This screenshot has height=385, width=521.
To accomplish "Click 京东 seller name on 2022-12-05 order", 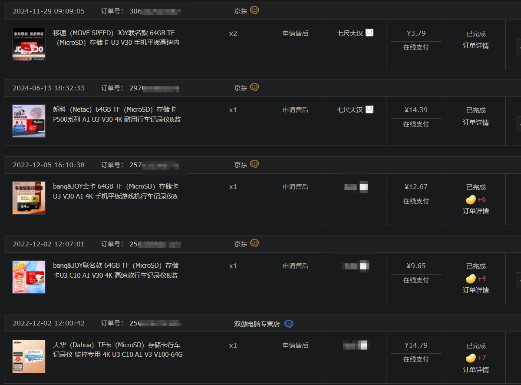I will (x=241, y=165).
